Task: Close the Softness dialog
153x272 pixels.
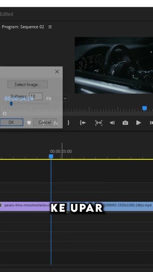Action: 57,72
